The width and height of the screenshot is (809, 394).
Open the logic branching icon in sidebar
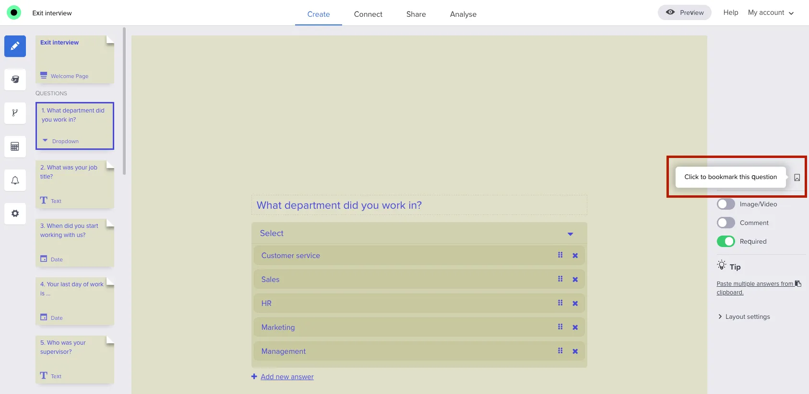pos(15,113)
